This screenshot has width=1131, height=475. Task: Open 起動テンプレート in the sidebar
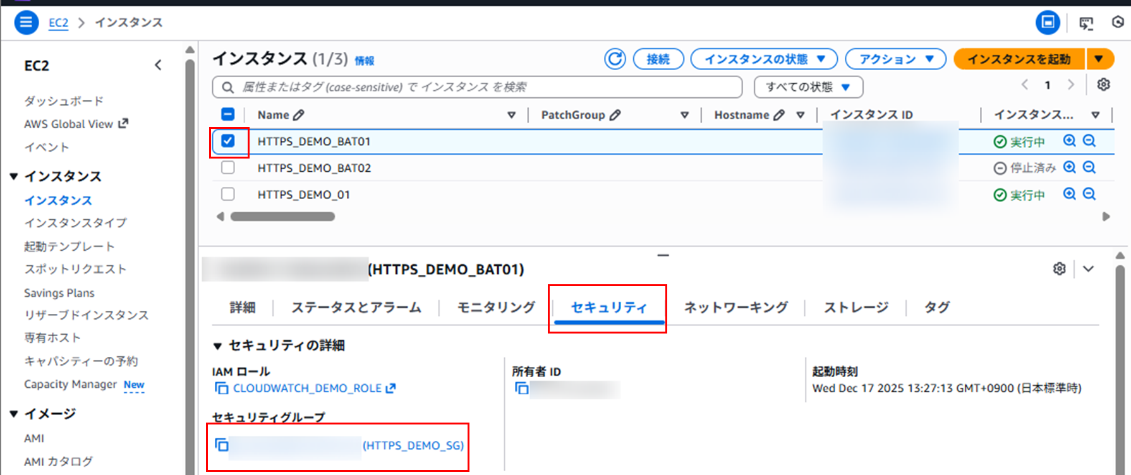coord(70,246)
